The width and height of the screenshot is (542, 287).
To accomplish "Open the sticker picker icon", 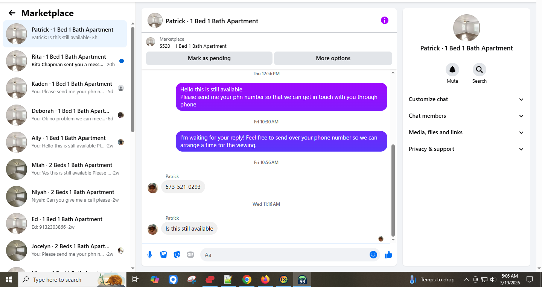I will pyautogui.click(x=177, y=255).
